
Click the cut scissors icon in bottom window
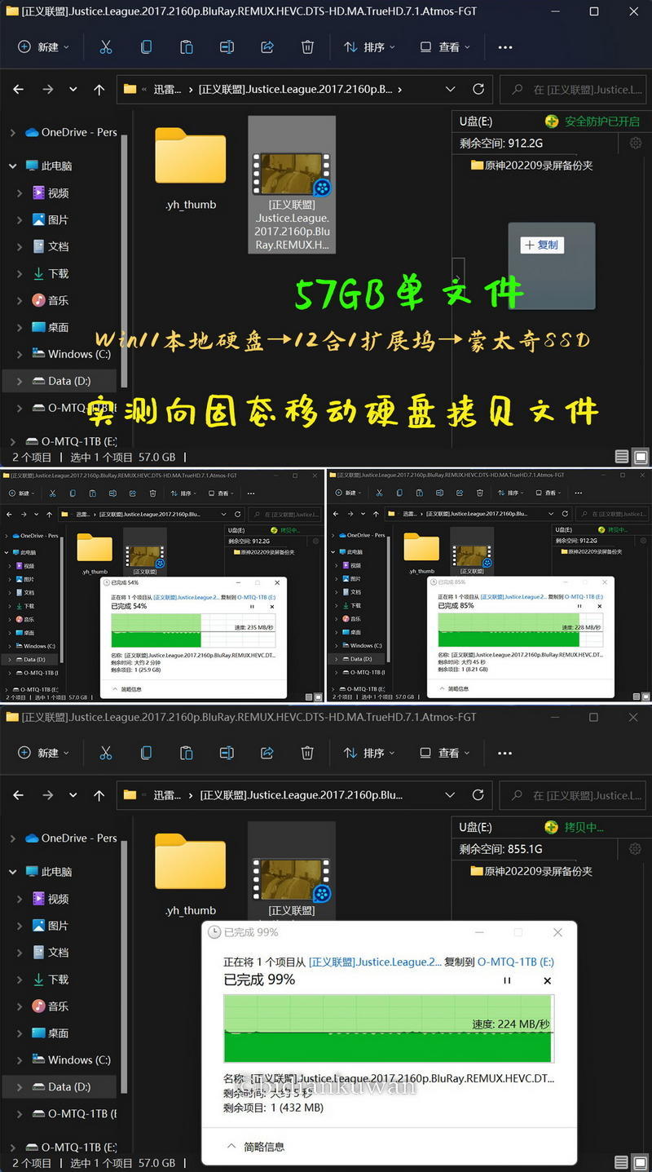point(105,753)
